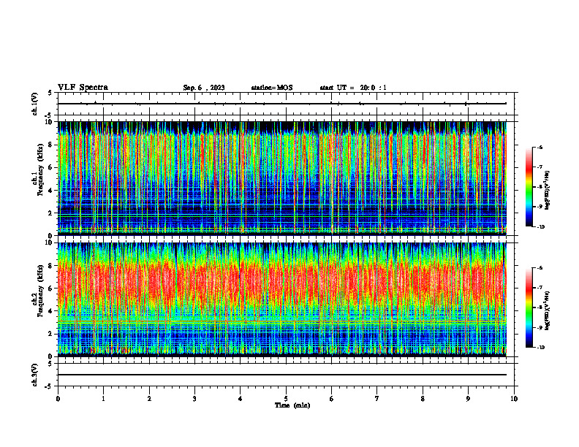The height and width of the screenshot is (447, 579).
Task: Click the ch.1 spectrogram color scale bar
Action: click(x=529, y=187)
